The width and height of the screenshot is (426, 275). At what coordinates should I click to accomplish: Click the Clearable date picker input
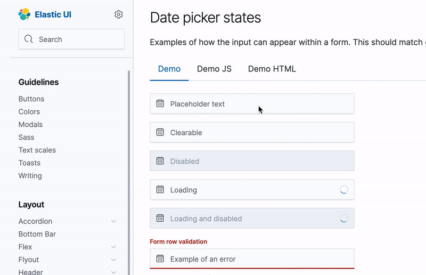pyautogui.click(x=256, y=132)
